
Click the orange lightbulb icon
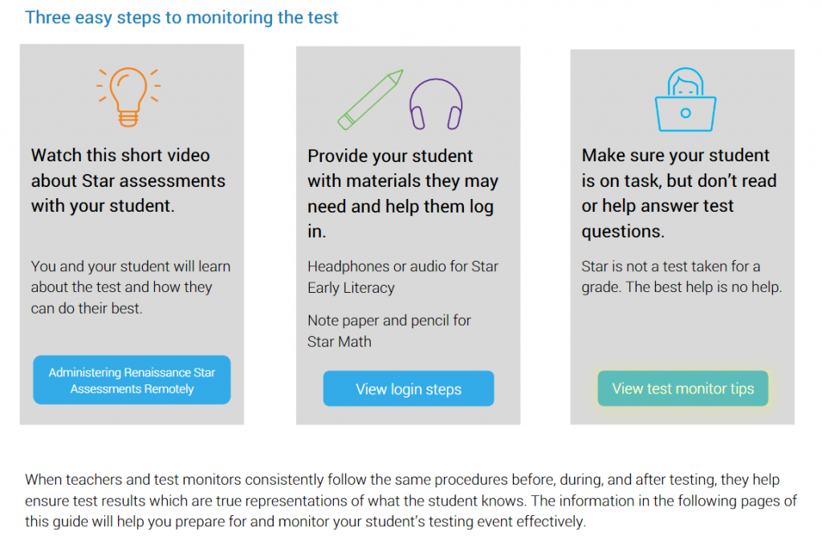click(x=128, y=97)
